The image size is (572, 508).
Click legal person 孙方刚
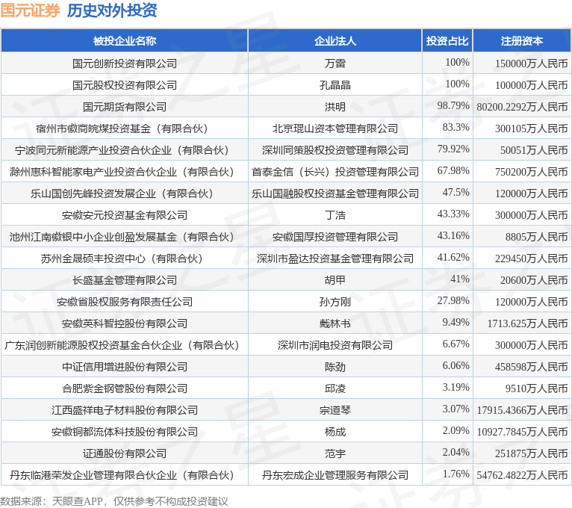click(335, 302)
